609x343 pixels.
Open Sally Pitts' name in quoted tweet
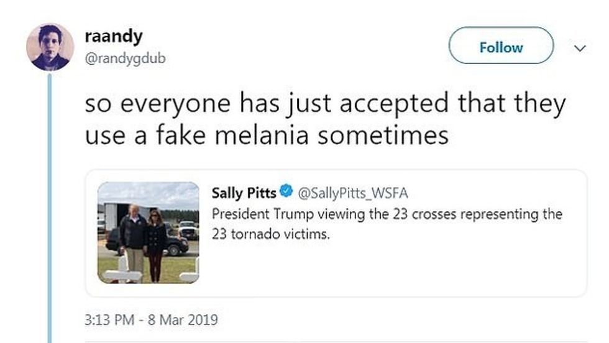pos(244,193)
